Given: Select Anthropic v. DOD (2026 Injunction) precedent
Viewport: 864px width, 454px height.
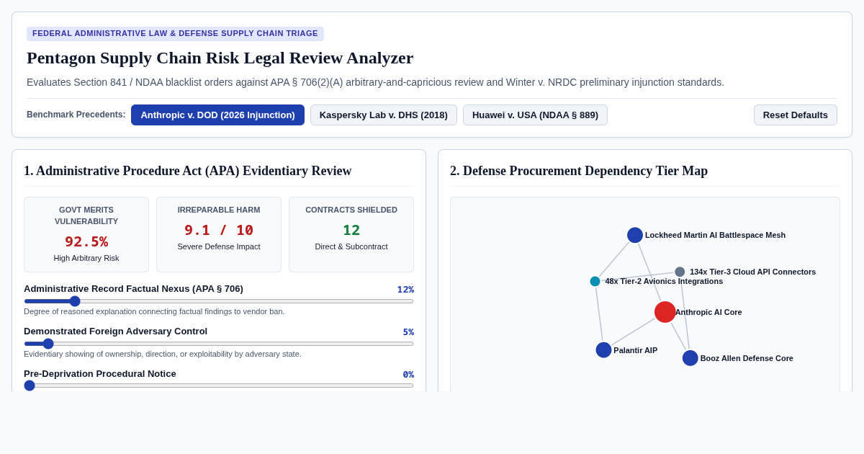Looking at the screenshot, I should click(x=217, y=115).
